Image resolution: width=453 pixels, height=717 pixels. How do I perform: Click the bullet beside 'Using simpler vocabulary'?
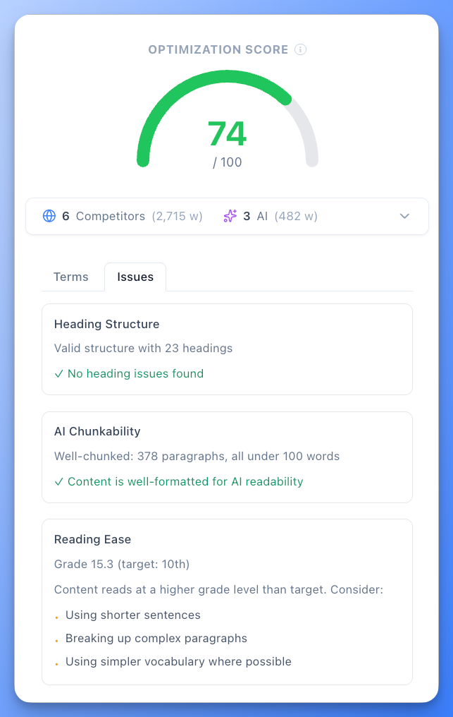(57, 662)
